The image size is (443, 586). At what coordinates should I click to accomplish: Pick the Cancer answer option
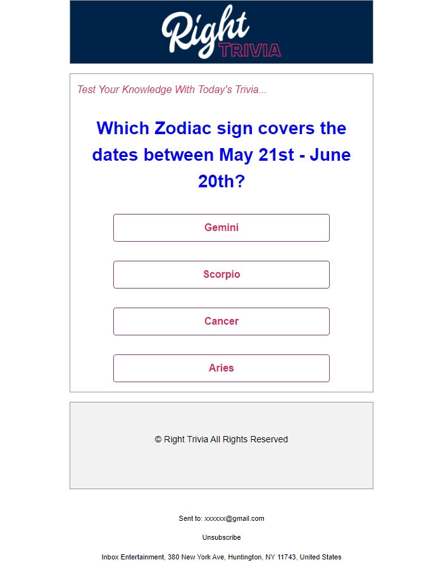click(x=221, y=321)
